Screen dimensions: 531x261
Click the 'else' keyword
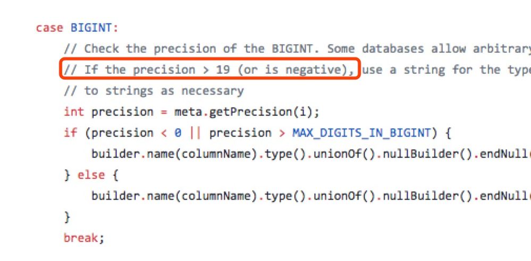[91, 174]
